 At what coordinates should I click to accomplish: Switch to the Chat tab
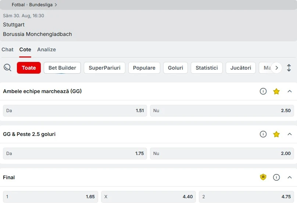pos(7,49)
